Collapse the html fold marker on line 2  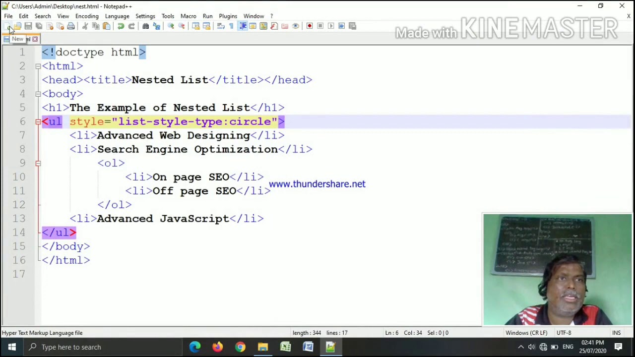[x=38, y=66]
